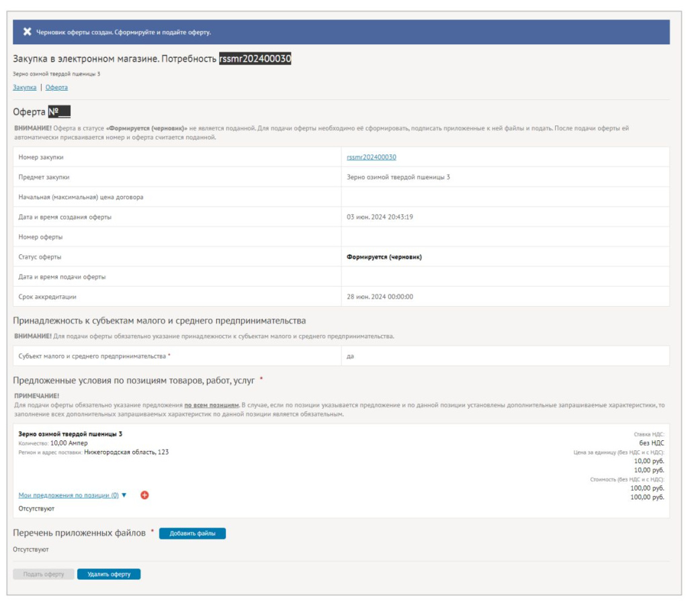Image resolution: width=688 pixels, height=602 pixels.
Task: Select VAT rate value 'без НДС'
Action: coord(652,443)
